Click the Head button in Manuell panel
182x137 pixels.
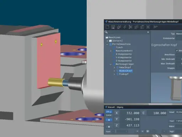(x=172, y=112)
